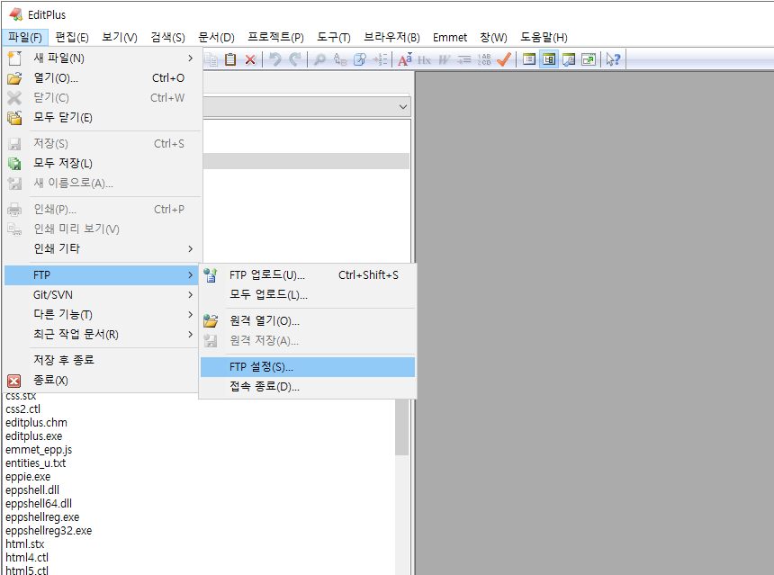Screen dimensions: 774x575
Task: Open the 파일(F) menu
Action: pyautogui.click(x=24, y=38)
